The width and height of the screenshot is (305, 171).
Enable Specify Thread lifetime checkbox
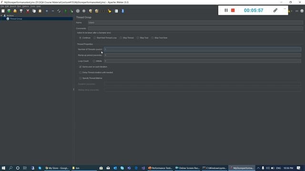81,78
